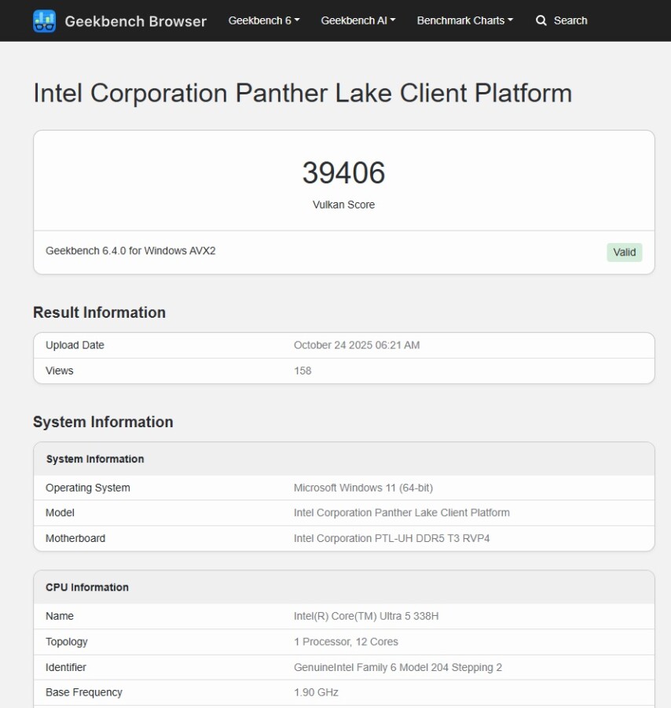Click the motherboard value PTL-UH DDR5 T3 RVP4

click(x=391, y=538)
